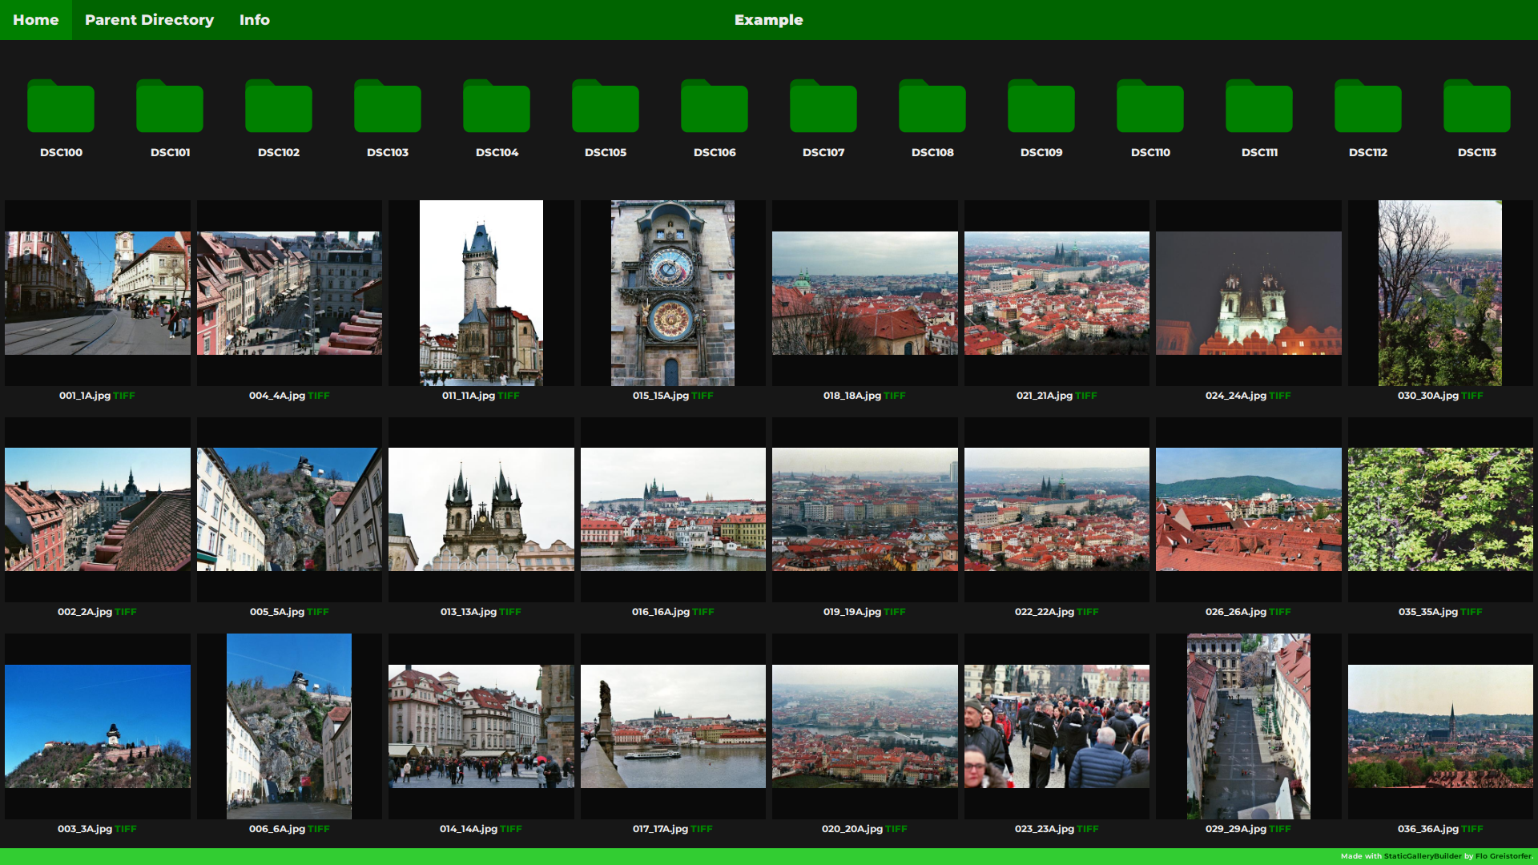This screenshot has width=1538, height=865.
Task: Open the DSC109 folder icon
Action: (x=1041, y=107)
